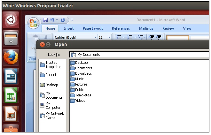Expand Customize Quick Access Toolbar dropdown
This screenshot has width=211, height=135.
tap(72, 20)
